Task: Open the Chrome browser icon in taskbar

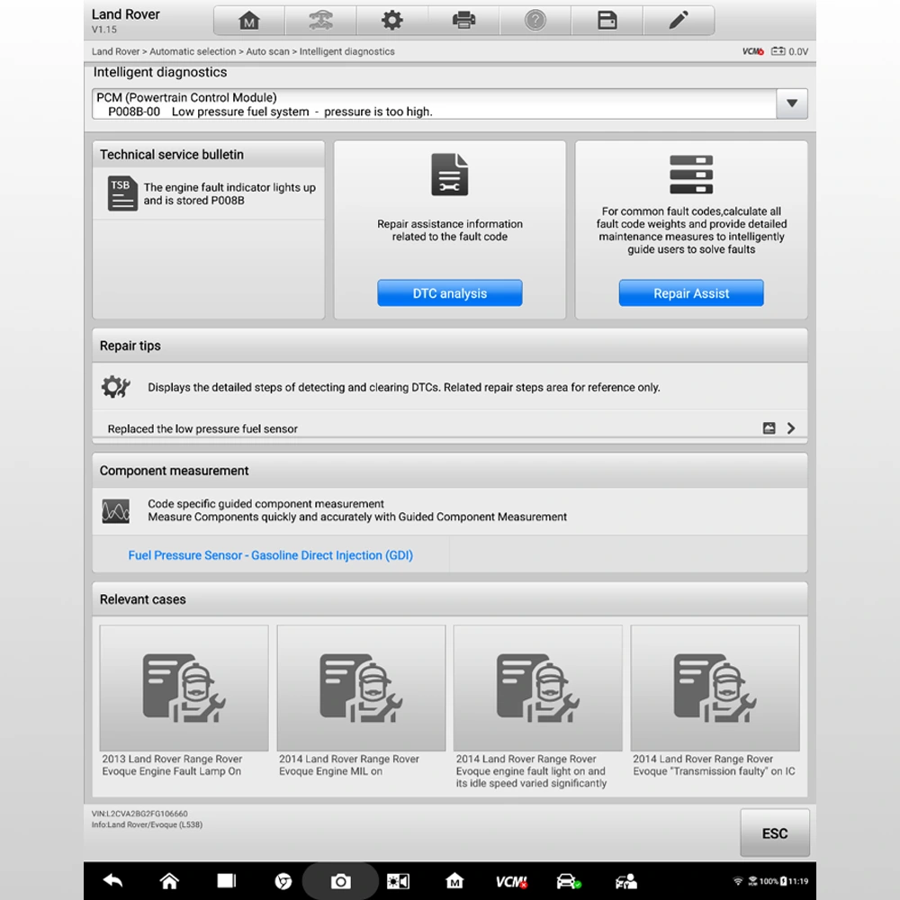Action: pyautogui.click(x=283, y=881)
